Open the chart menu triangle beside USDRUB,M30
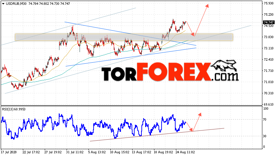The height and width of the screenshot is (156, 276). coord(3,3)
